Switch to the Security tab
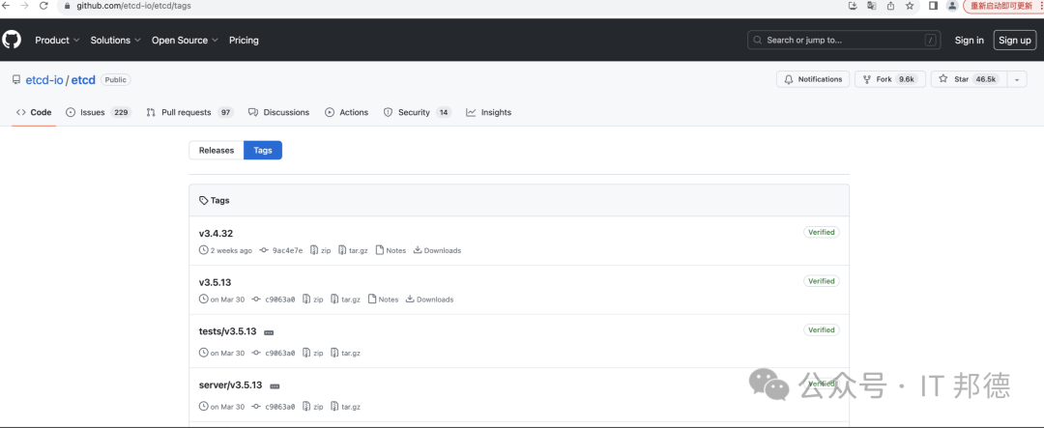Viewport: 1044px width, 428px height. (418, 112)
